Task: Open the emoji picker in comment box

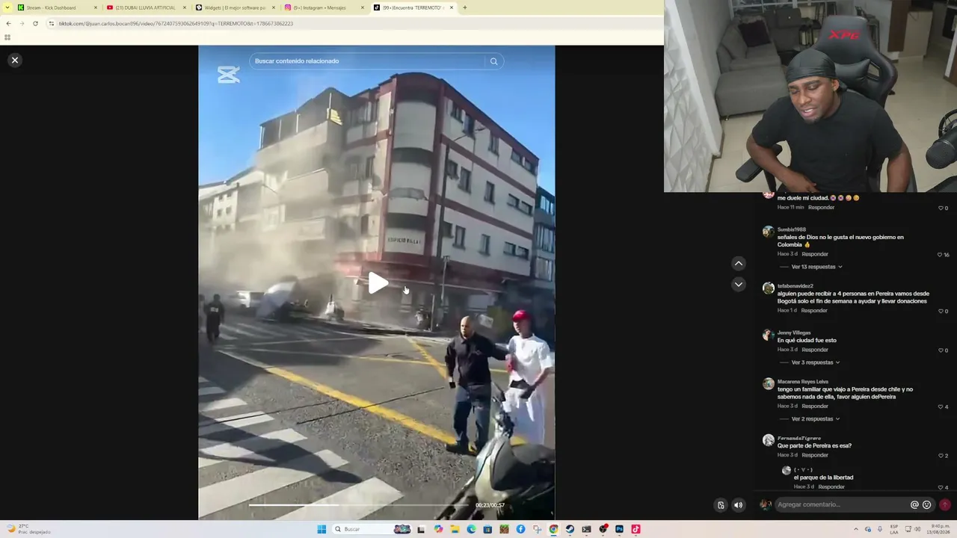Action: coord(927,505)
